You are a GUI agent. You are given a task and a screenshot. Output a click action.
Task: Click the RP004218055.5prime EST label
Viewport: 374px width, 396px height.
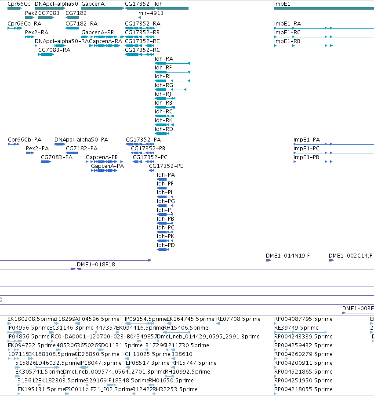point(303,389)
